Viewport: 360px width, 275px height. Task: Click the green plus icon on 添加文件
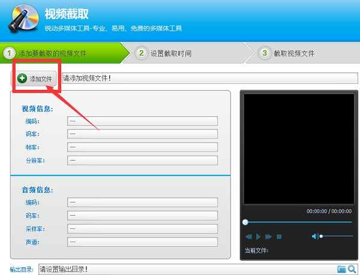(x=22, y=78)
